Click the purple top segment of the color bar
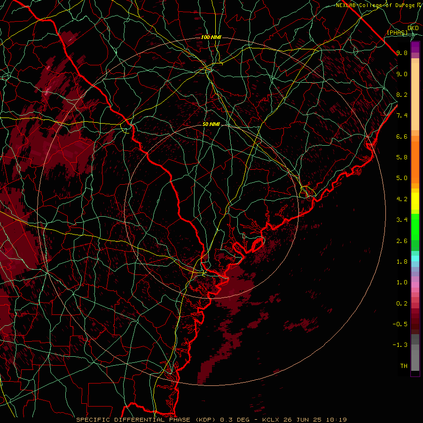Screen dimensions: 423x423 [x=415, y=47]
